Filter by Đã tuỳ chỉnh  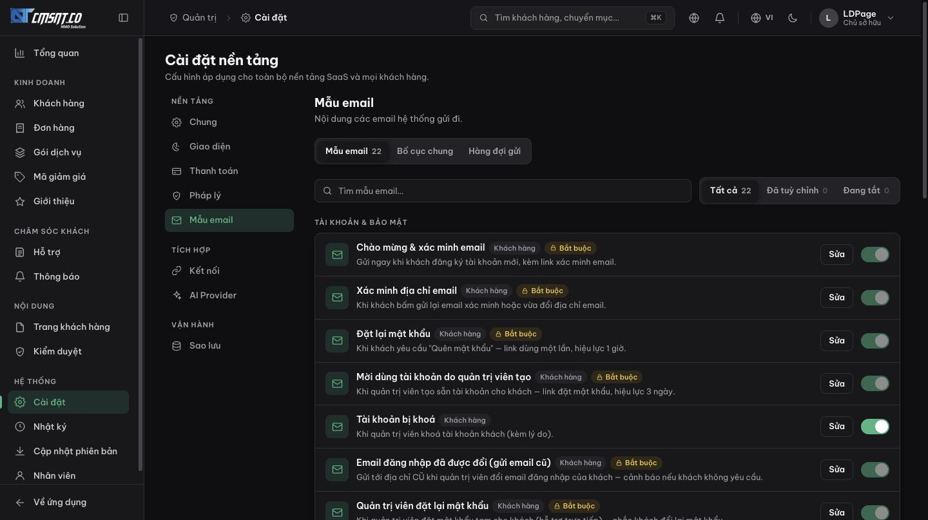[797, 191]
